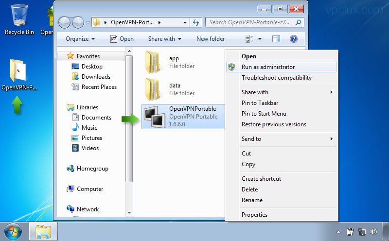Click the network tray icon
389x241 pixels.
[362, 232]
